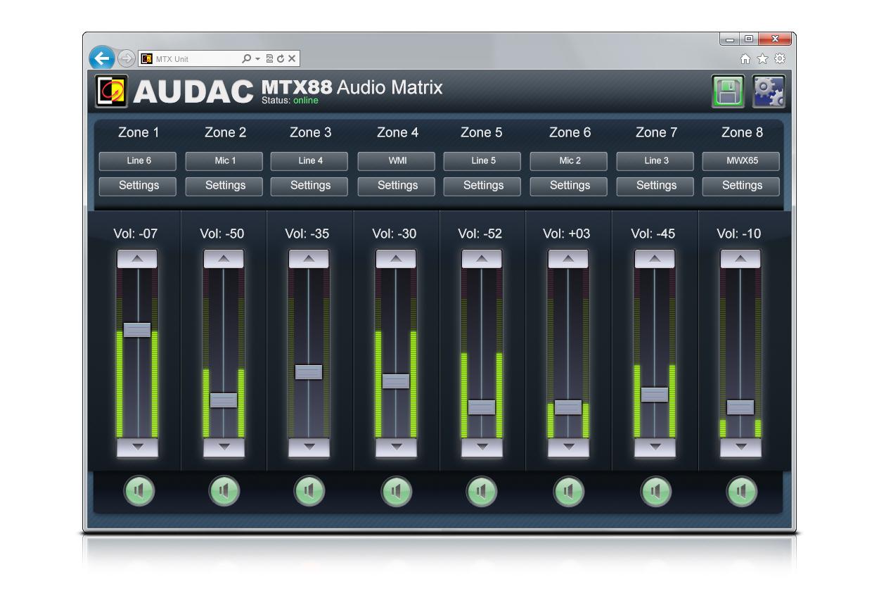The image size is (879, 598).
Task: Mute Zone 6 with its speaker button
Action: click(569, 491)
